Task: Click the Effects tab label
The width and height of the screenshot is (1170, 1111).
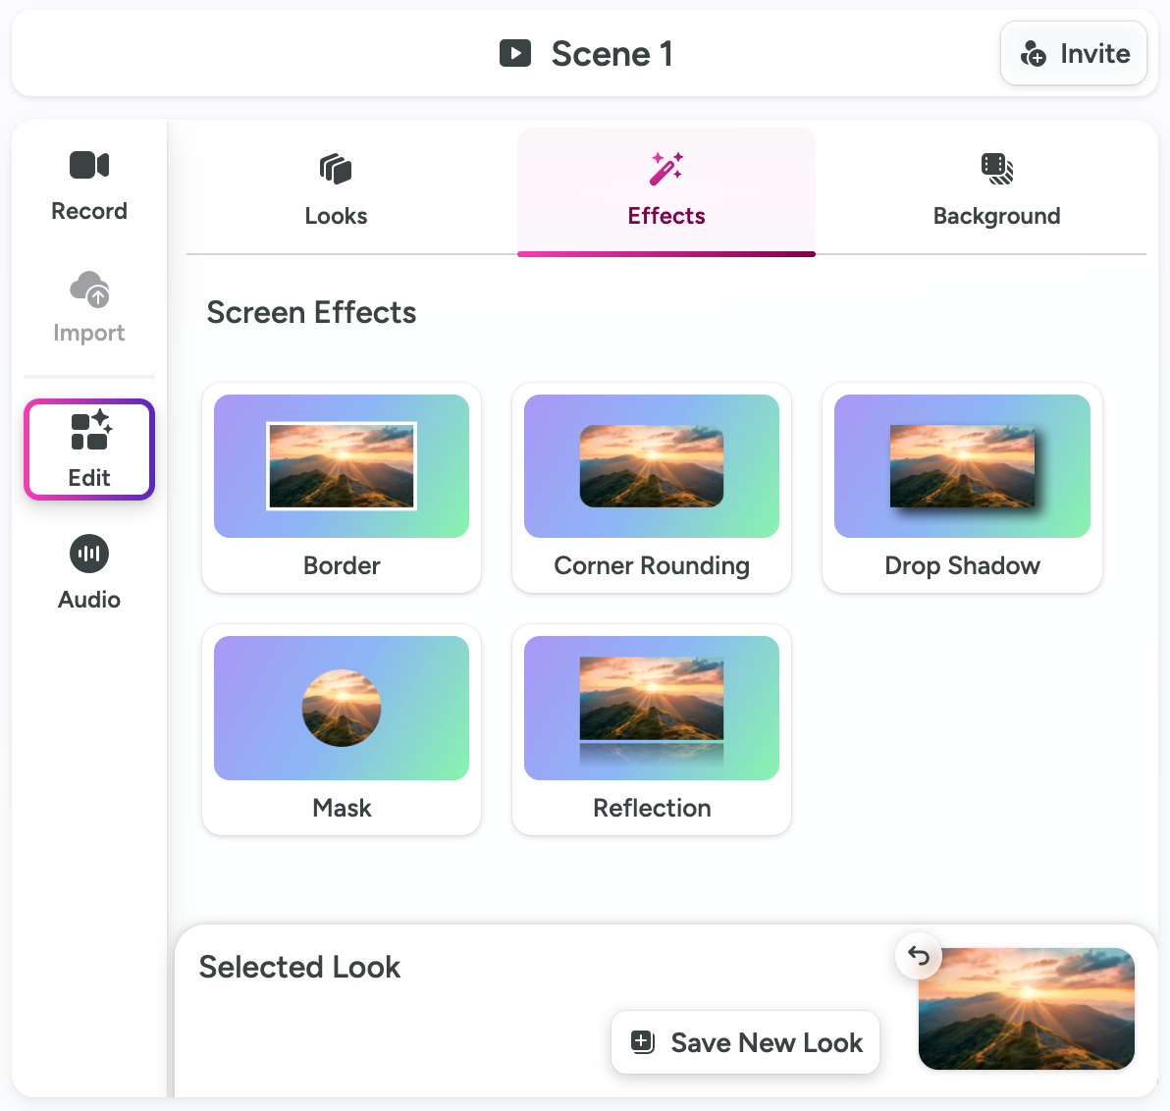Action: click(x=665, y=216)
